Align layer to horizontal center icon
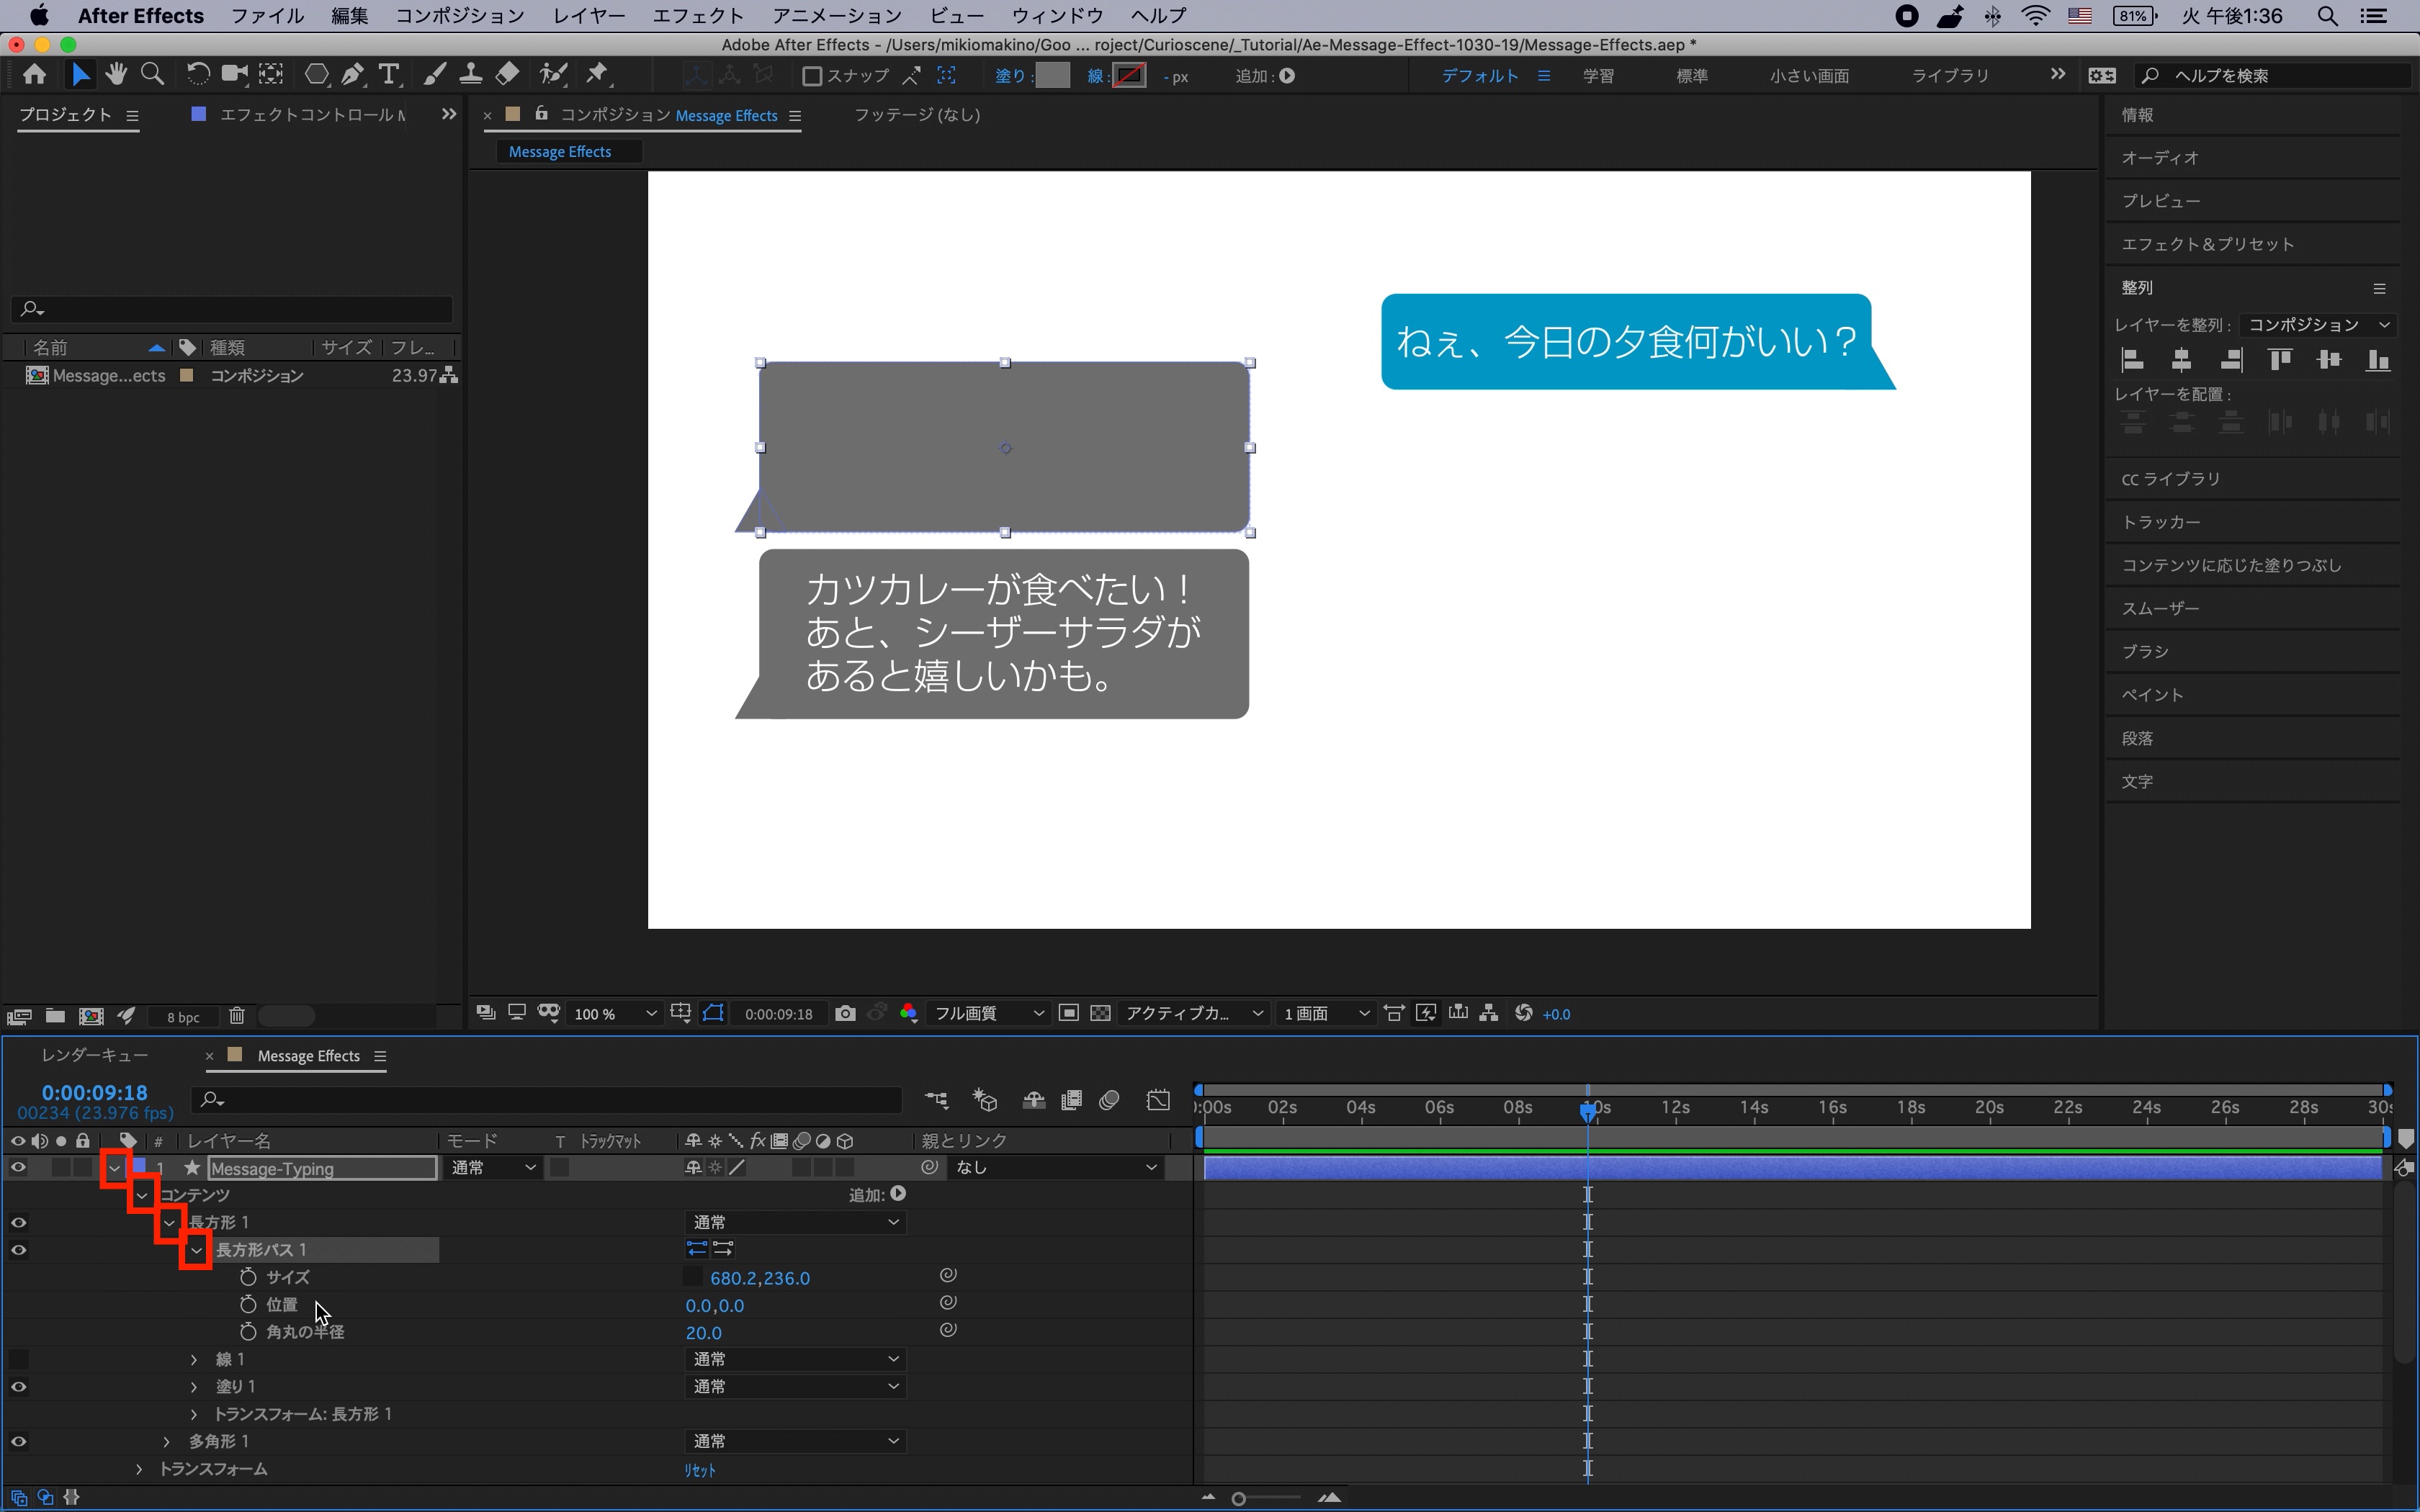 [x=2182, y=360]
